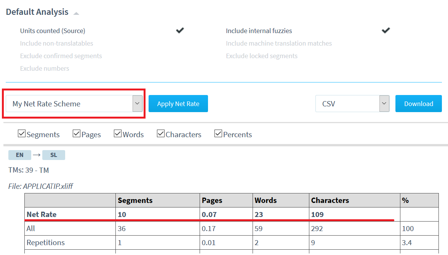Viewport: 448px width, 255px height.
Task: Click the Download button
Action: 419,103
